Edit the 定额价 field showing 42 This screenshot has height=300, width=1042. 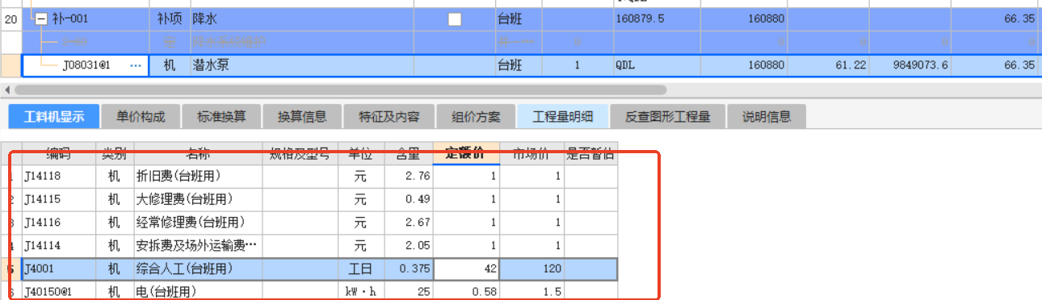pos(467,269)
